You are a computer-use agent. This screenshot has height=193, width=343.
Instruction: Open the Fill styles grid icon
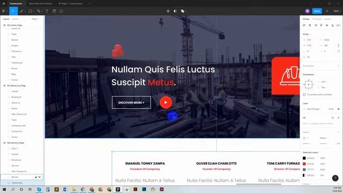(x=333, y=118)
